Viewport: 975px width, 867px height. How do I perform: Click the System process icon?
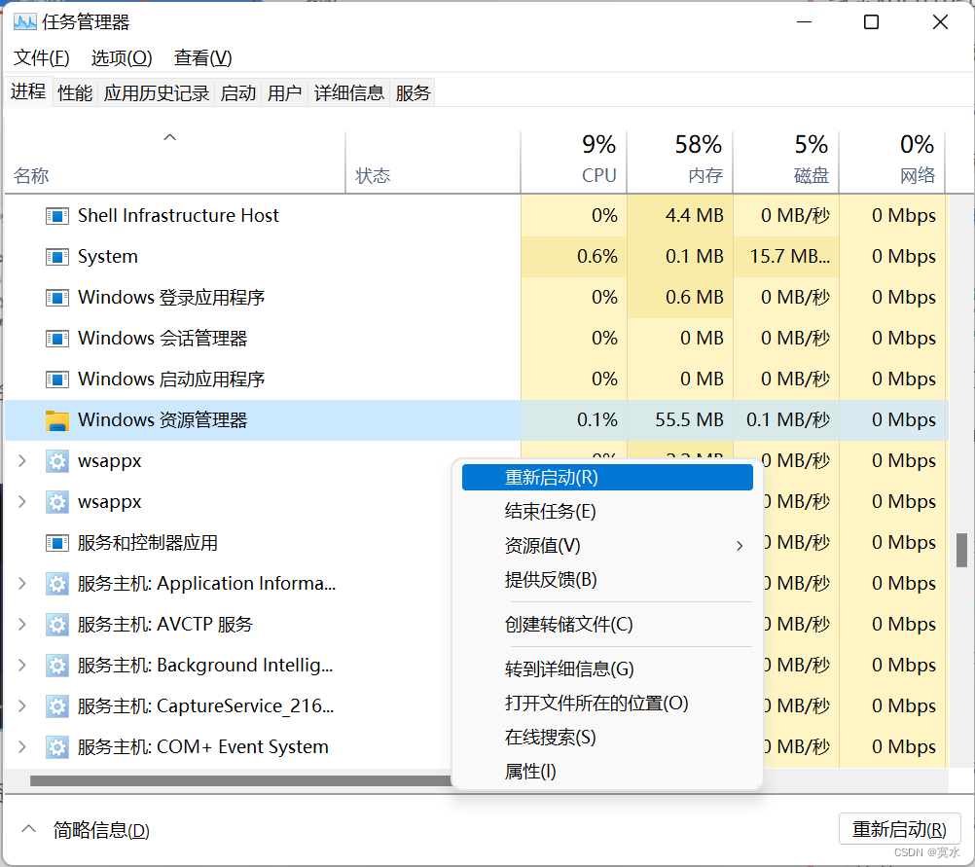point(57,257)
